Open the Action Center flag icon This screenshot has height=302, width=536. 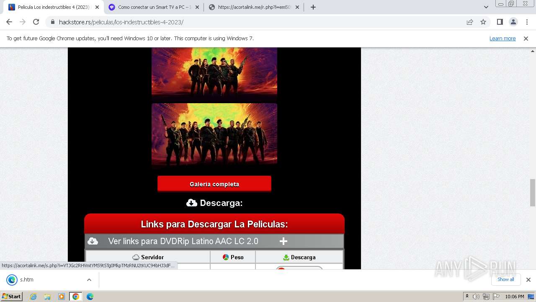(x=496, y=297)
